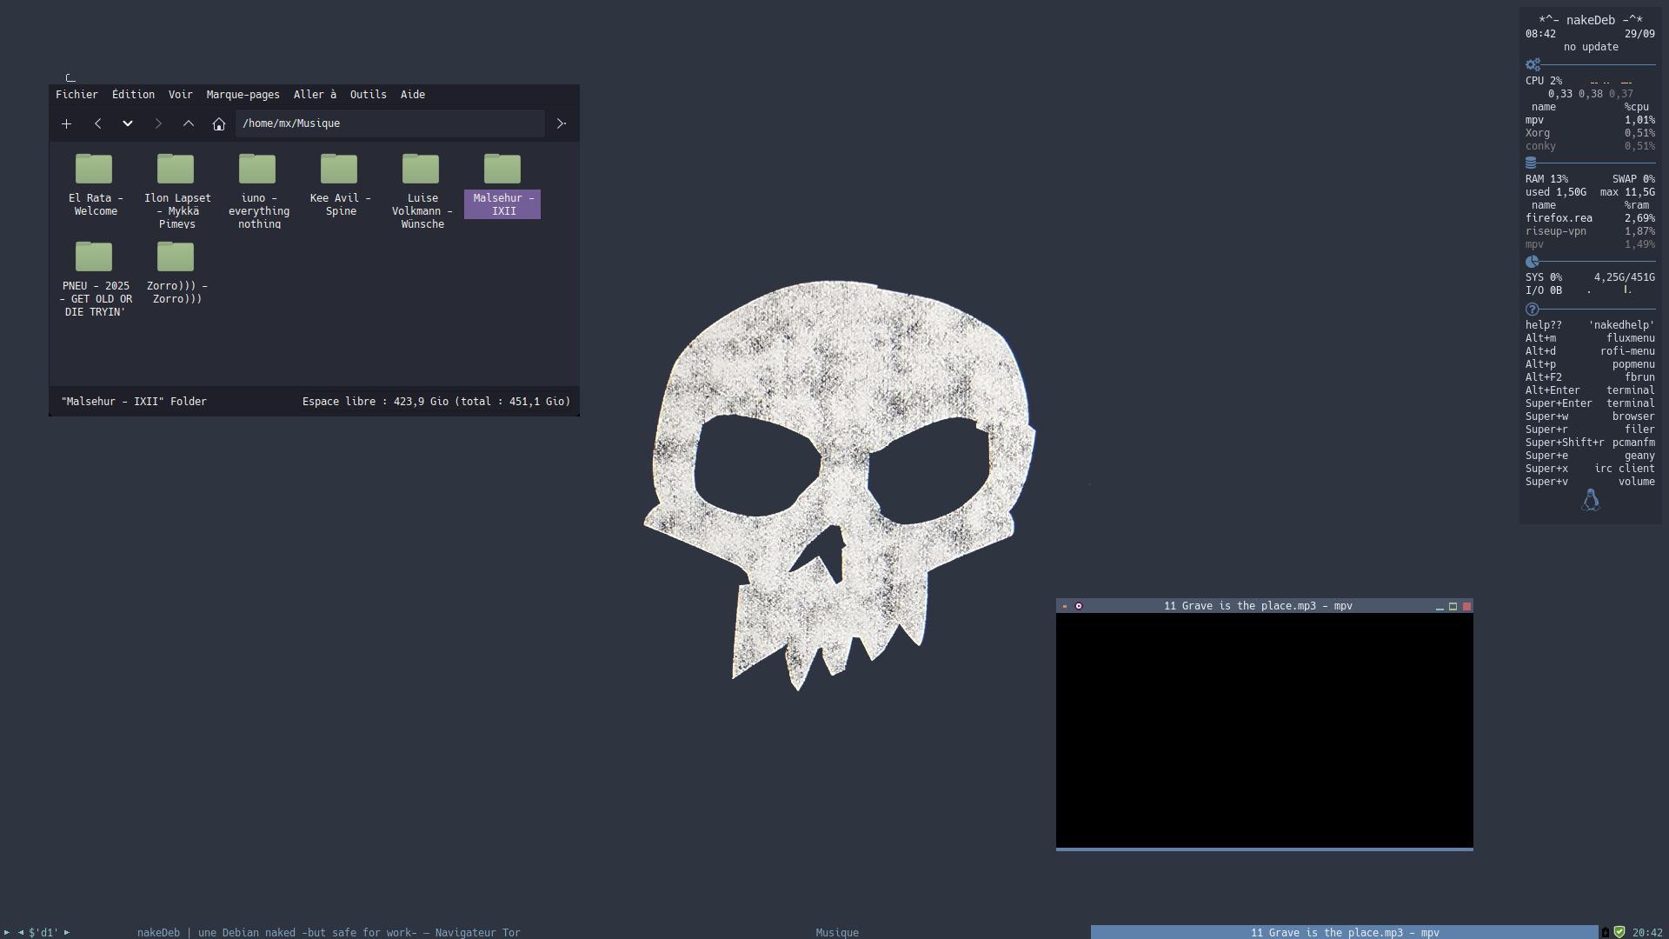Open the Marque-pages menu
The image size is (1669, 939).
(x=243, y=95)
